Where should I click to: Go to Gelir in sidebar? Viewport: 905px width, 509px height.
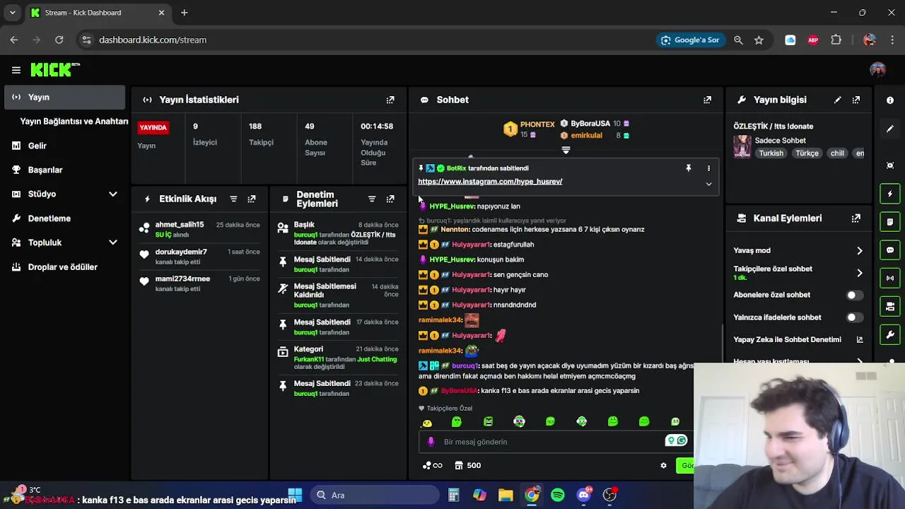[x=37, y=146]
